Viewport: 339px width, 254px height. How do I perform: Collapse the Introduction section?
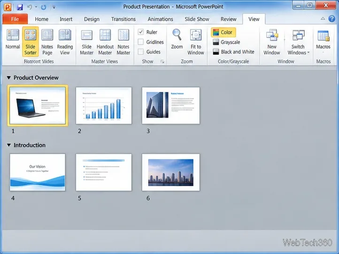click(x=8, y=145)
